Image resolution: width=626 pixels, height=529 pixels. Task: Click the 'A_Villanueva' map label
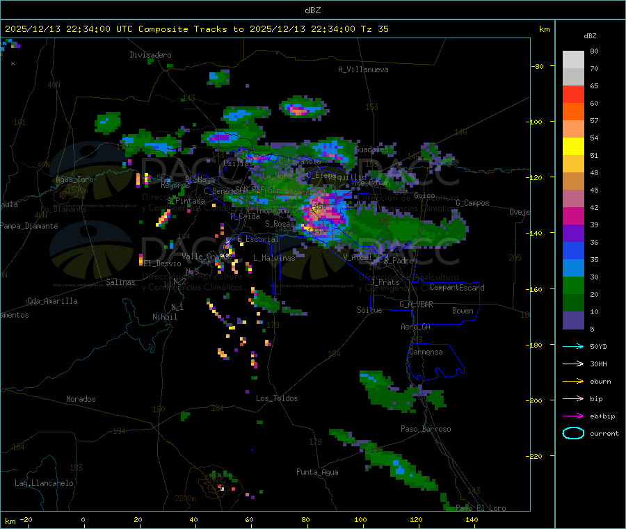tap(363, 70)
